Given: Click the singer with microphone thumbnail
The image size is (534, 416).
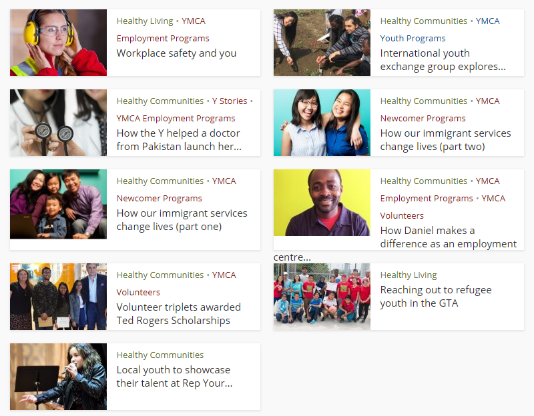Looking at the screenshot, I should tap(58, 377).
